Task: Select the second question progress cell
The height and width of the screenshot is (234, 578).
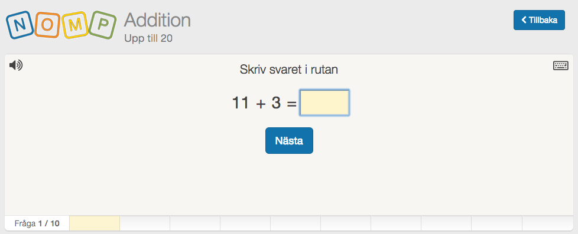Action: click(x=144, y=223)
